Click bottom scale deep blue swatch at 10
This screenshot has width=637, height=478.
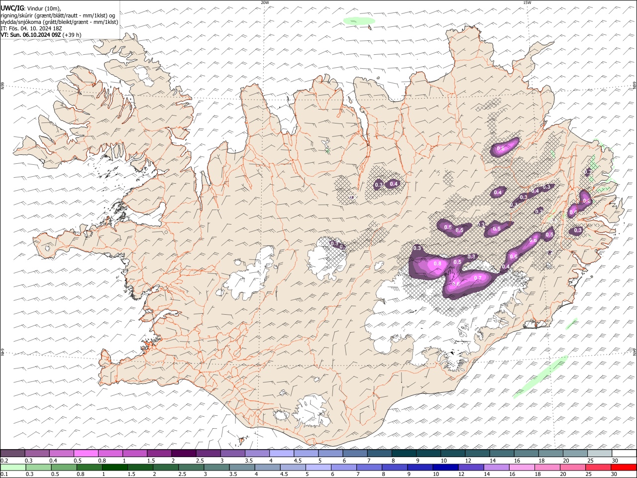(x=445, y=467)
